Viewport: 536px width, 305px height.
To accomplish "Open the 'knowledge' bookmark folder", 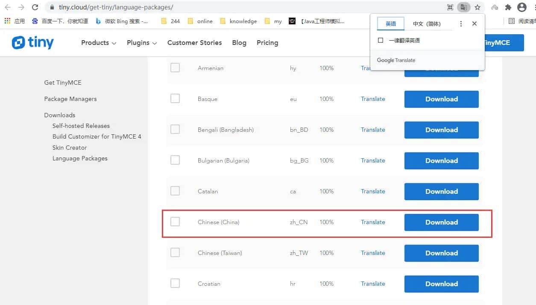I will click(x=238, y=21).
